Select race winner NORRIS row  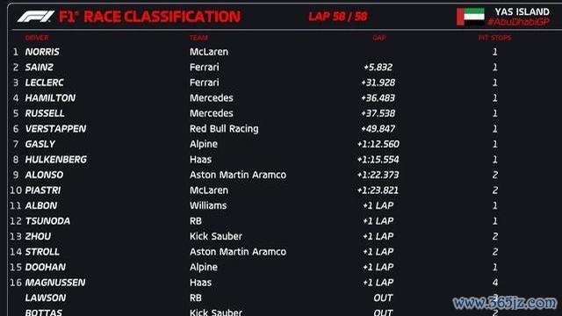(x=283, y=52)
